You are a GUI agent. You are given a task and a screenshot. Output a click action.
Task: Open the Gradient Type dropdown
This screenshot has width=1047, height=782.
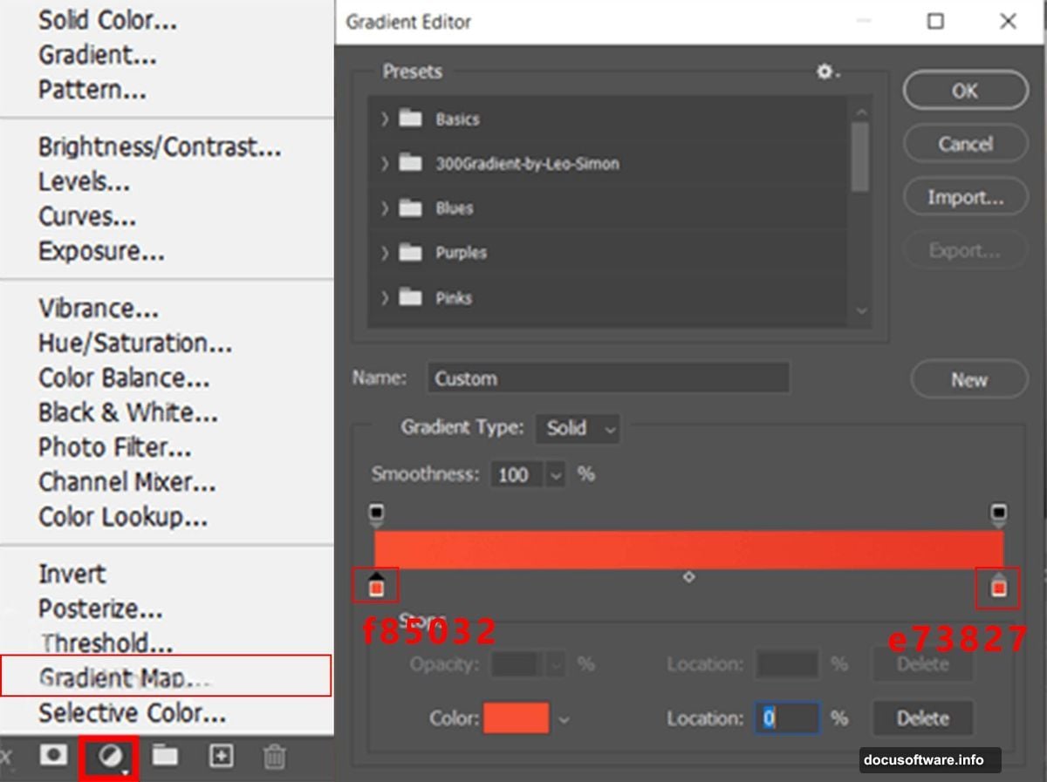tap(578, 429)
